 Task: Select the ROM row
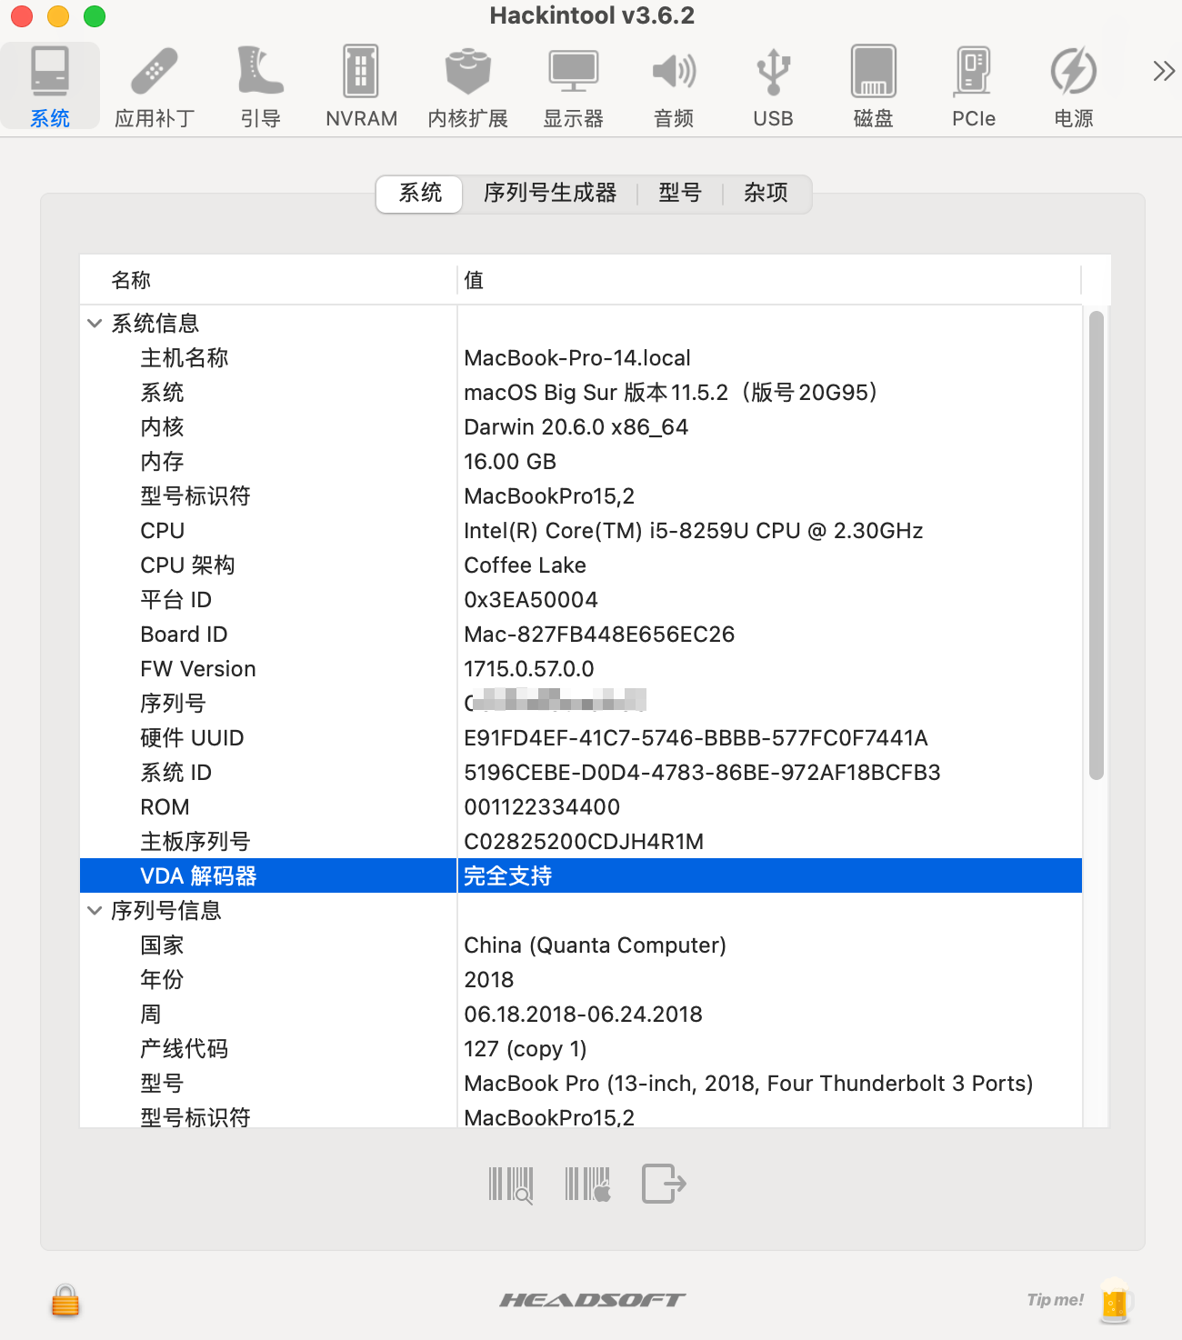581,807
